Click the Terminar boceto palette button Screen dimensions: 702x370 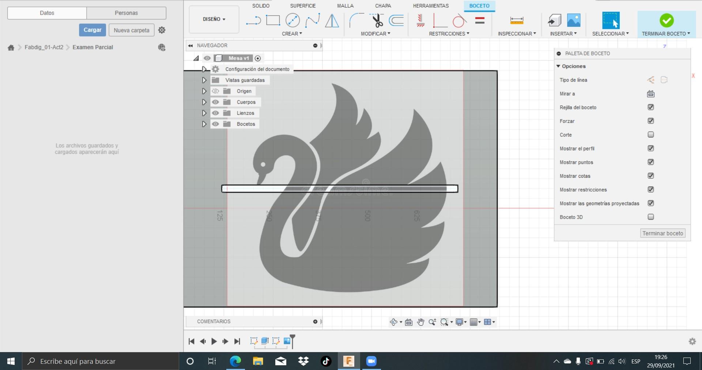tap(663, 233)
